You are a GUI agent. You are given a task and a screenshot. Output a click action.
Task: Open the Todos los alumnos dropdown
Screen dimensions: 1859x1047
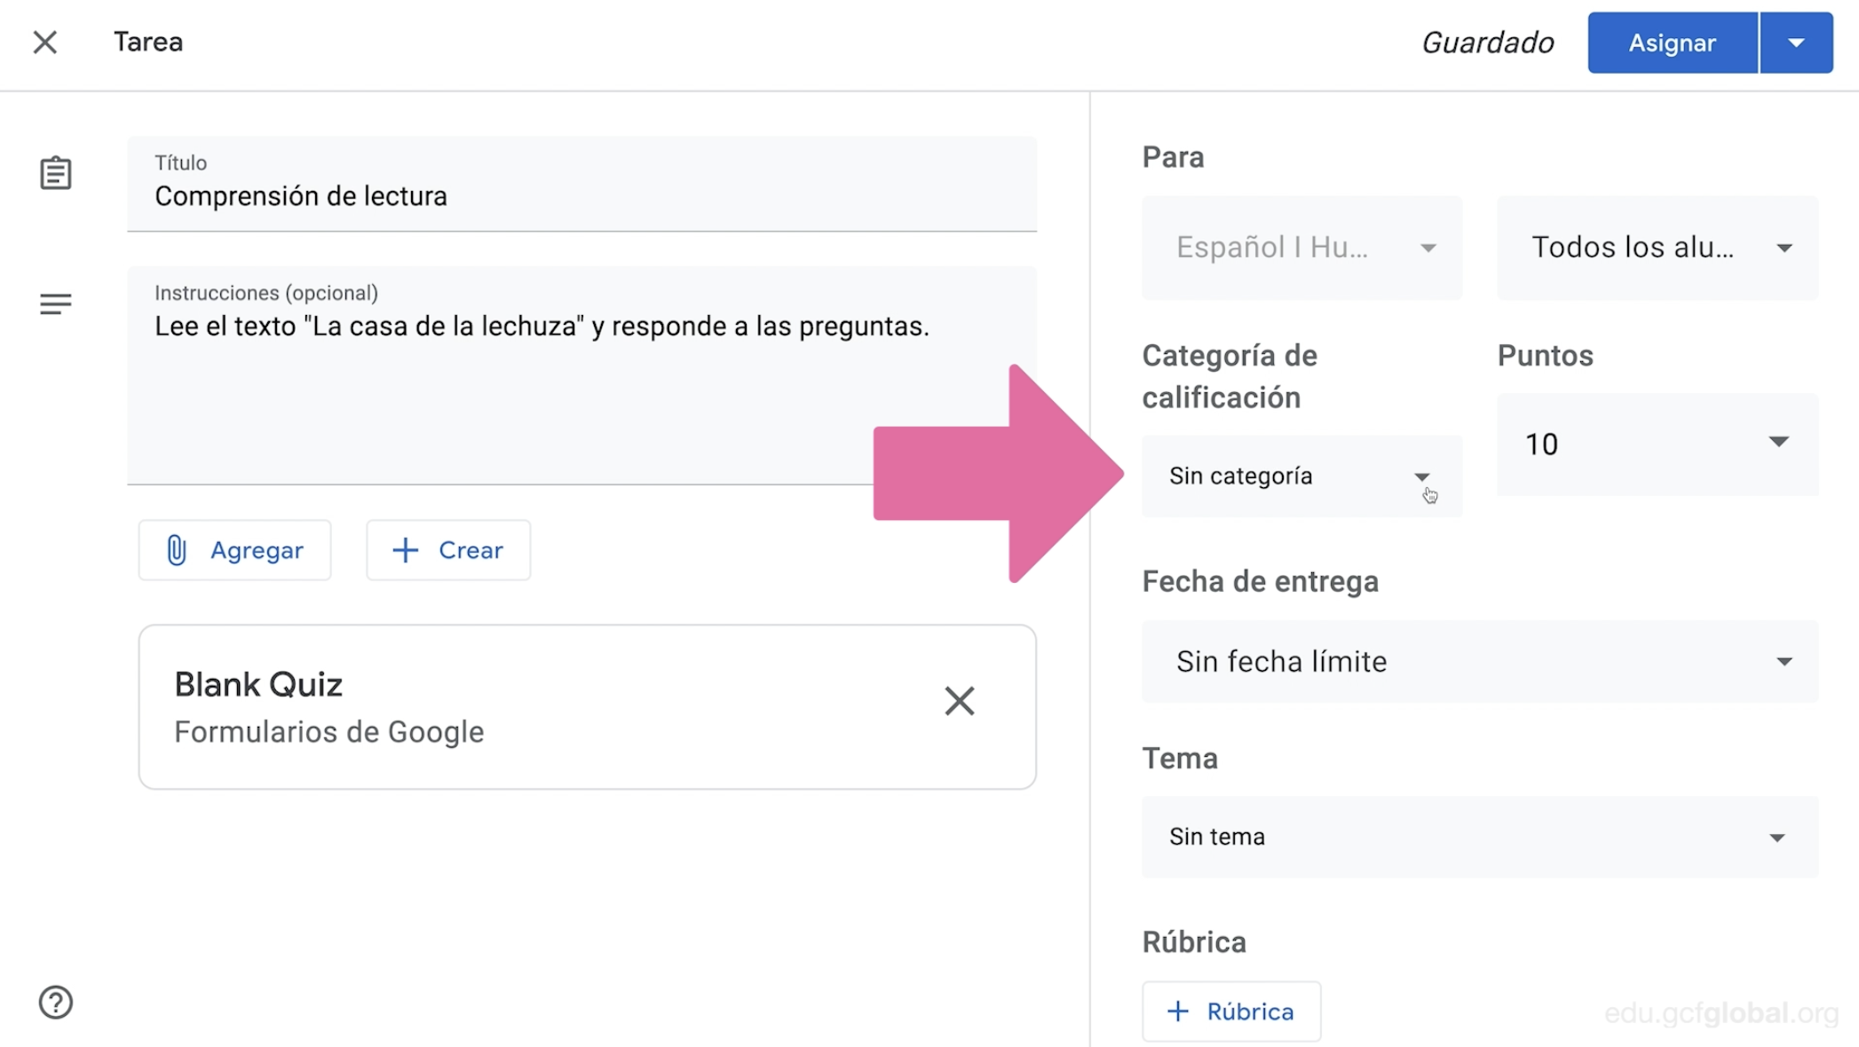(1657, 248)
